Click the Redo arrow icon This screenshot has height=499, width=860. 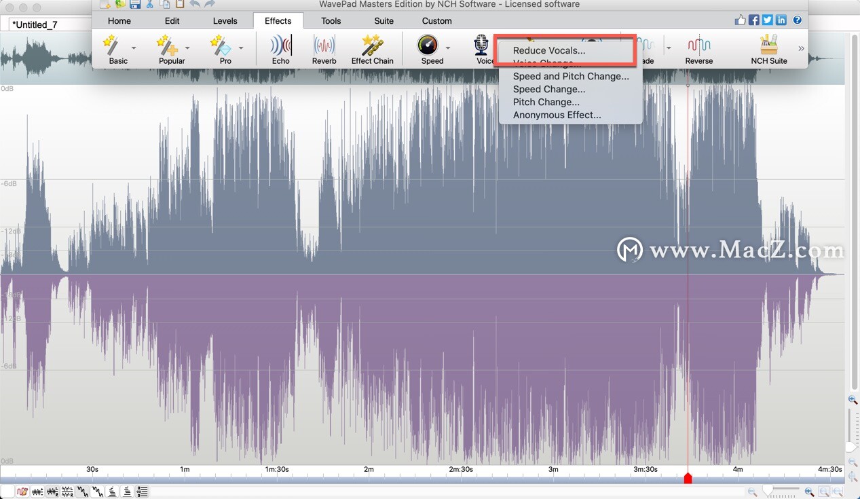[x=210, y=4]
